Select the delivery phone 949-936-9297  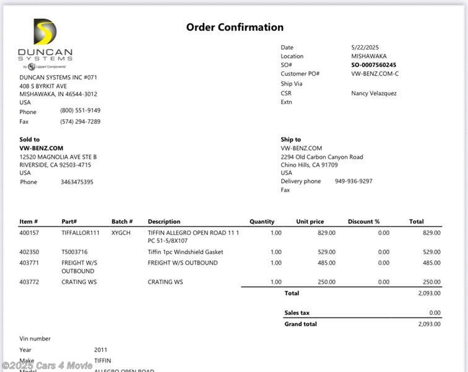tap(353, 182)
